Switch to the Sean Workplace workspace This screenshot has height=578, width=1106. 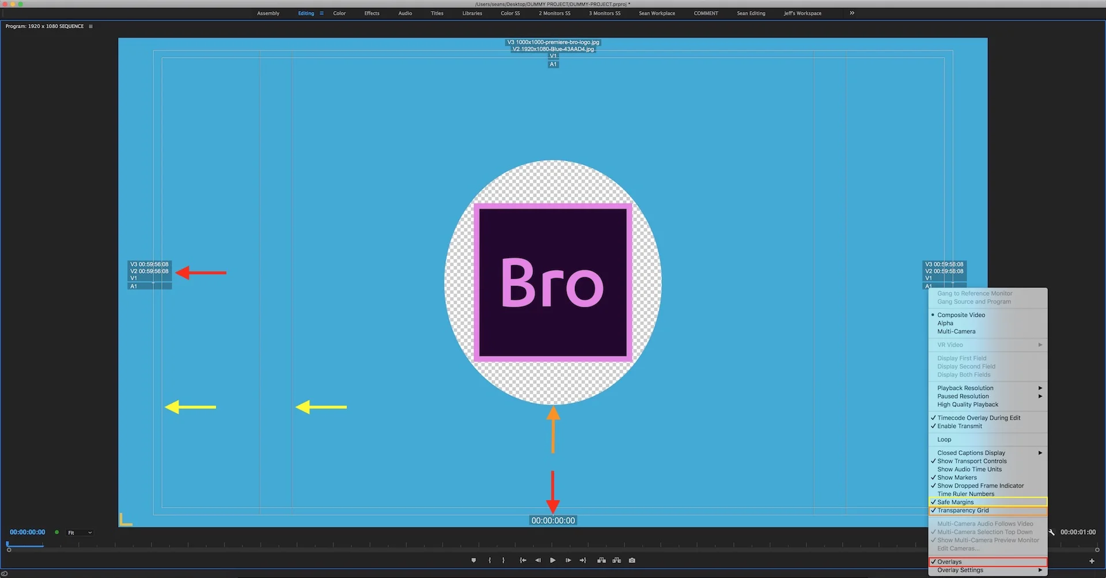click(657, 13)
